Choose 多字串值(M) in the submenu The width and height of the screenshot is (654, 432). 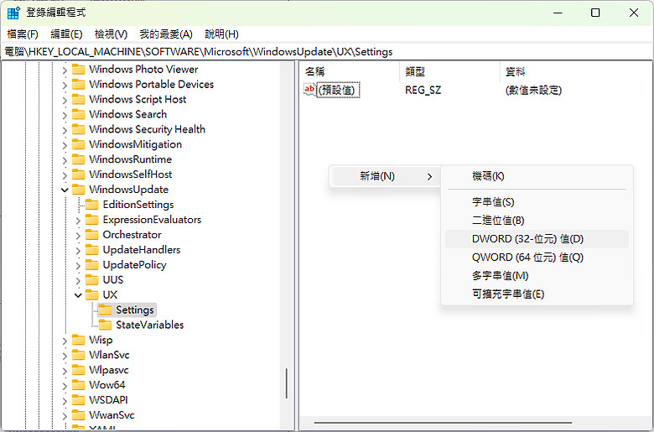[x=537, y=276]
